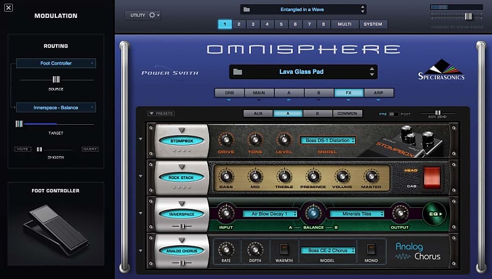Screen dimensions: 492x279
Task: Switch to Layer A page
Action: tap(288, 93)
